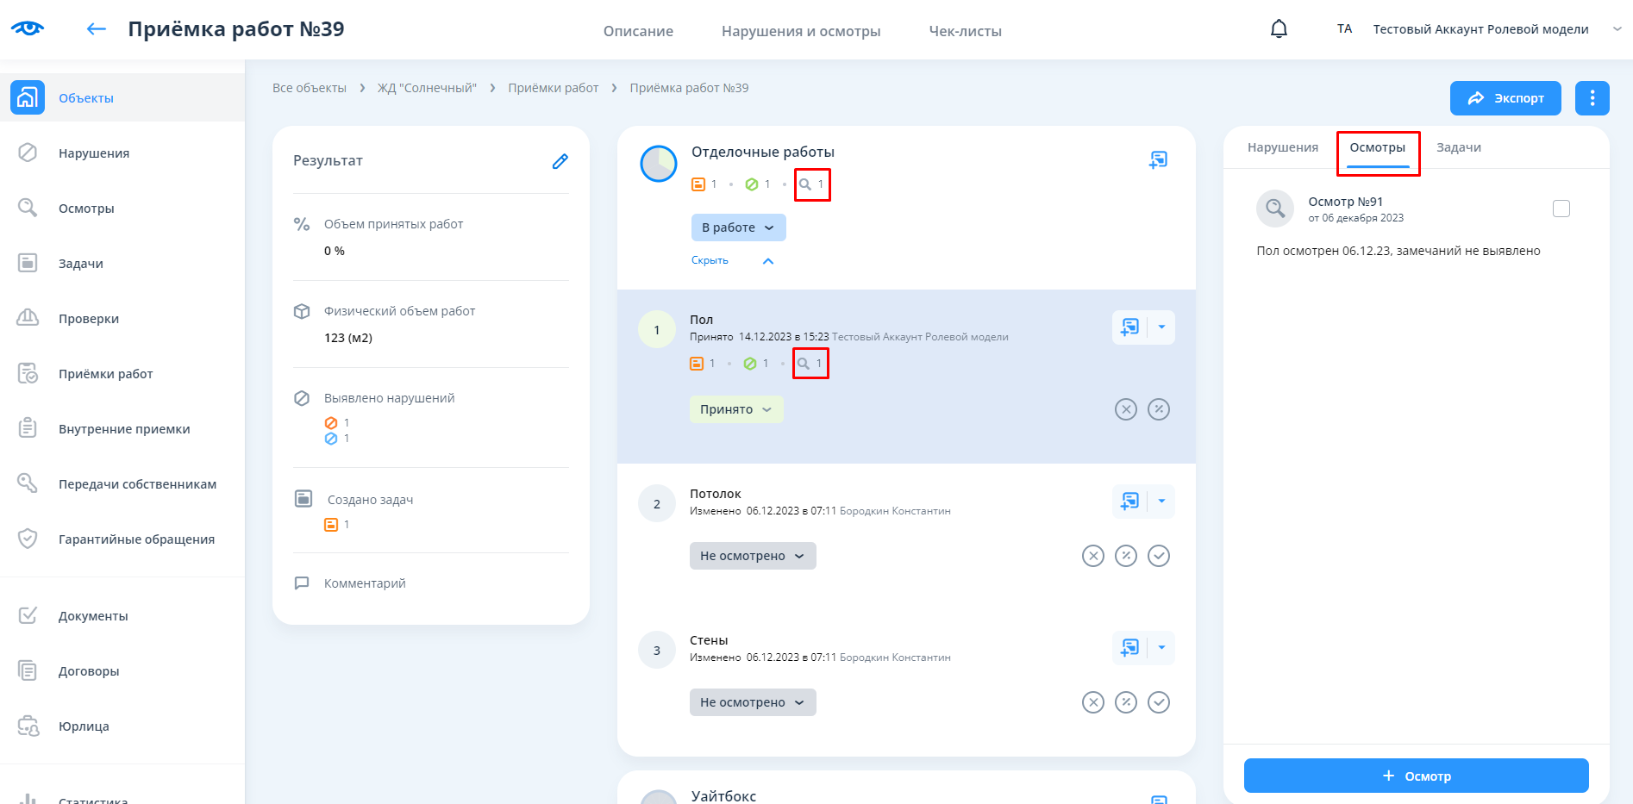Open the three-dot menu beside Экспорт

click(1592, 98)
